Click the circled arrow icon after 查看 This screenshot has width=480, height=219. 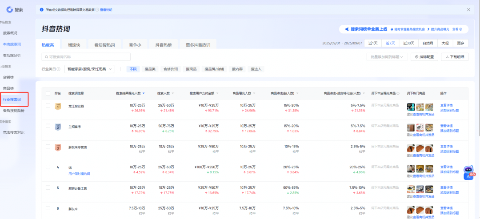pos(460,29)
